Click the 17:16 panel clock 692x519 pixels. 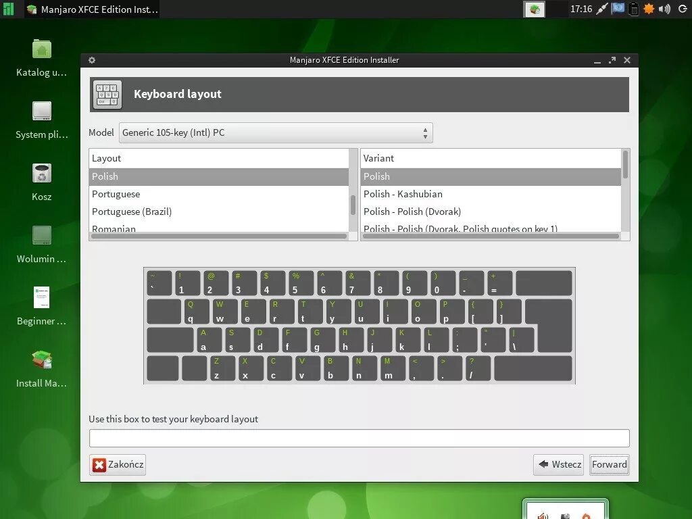[x=580, y=9]
